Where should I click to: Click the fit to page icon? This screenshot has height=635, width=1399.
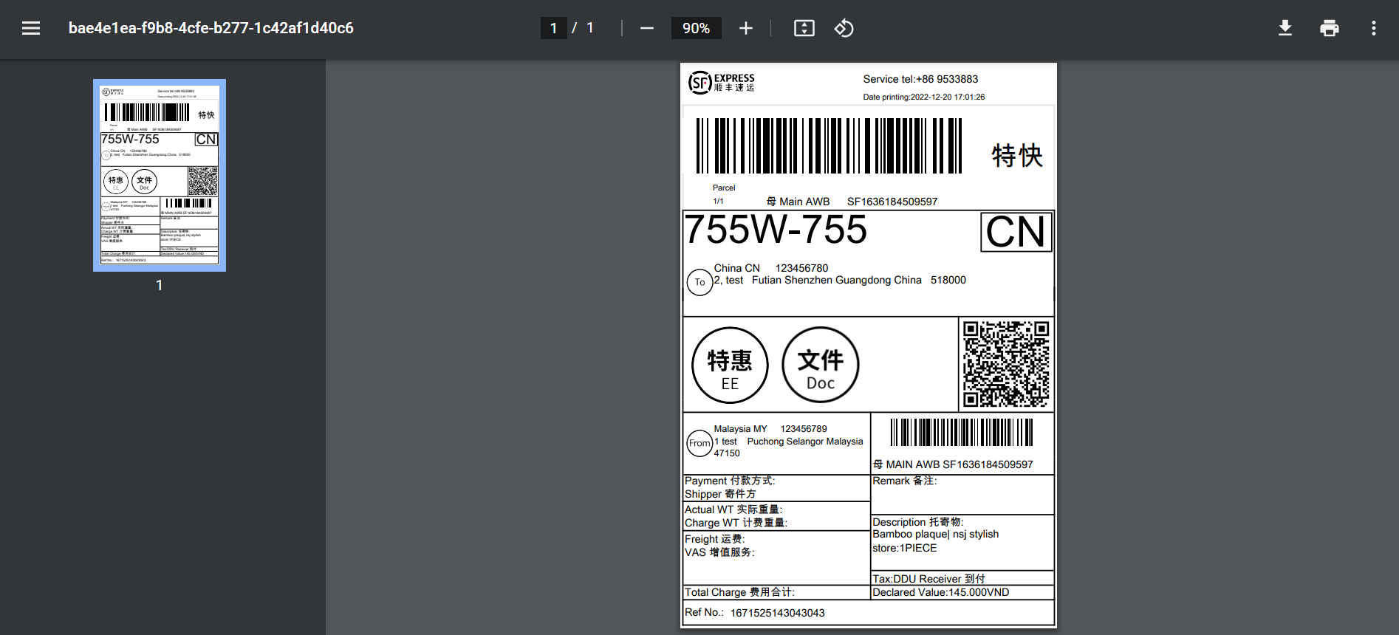(x=804, y=28)
